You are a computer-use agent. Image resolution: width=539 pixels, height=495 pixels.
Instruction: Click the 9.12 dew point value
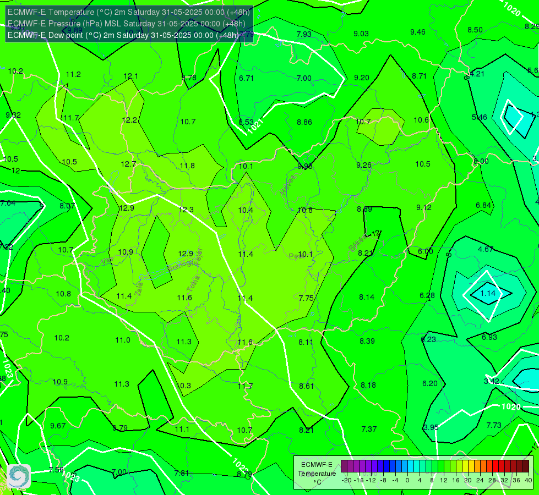[x=423, y=207]
